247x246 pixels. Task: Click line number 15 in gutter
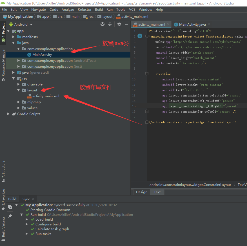pos(134,106)
